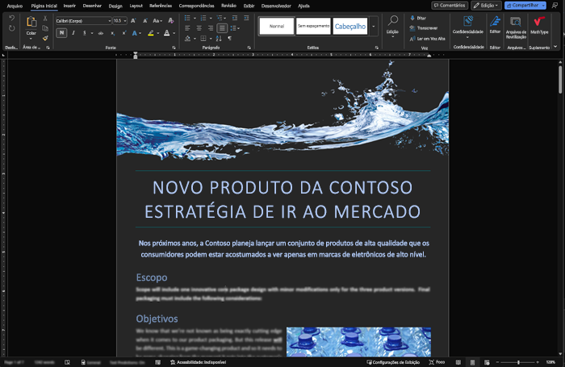This screenshot has height=367, width=565.
Task: Open the Editor proofing tool
Action: click(495, 24)
